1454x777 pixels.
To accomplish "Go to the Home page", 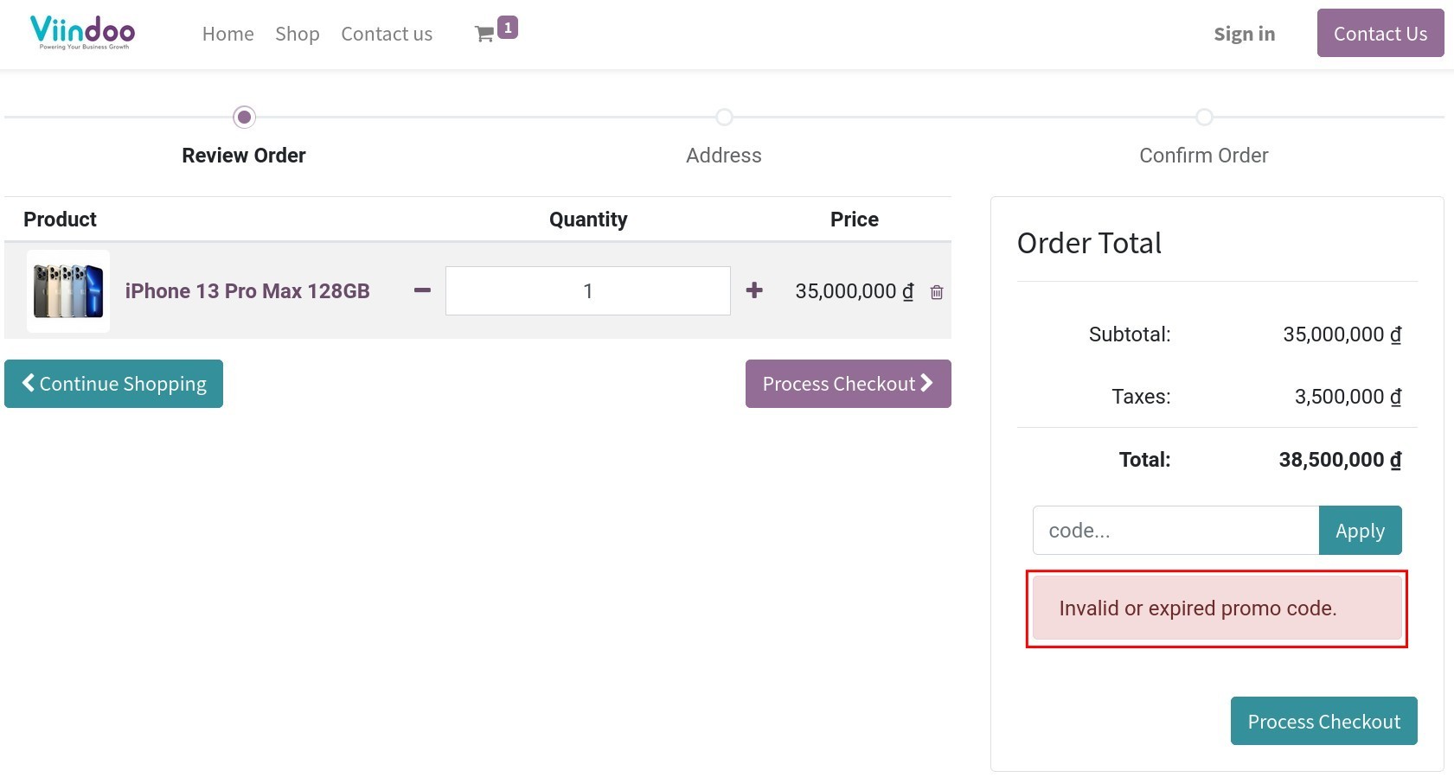I will (x=227, y=34).
